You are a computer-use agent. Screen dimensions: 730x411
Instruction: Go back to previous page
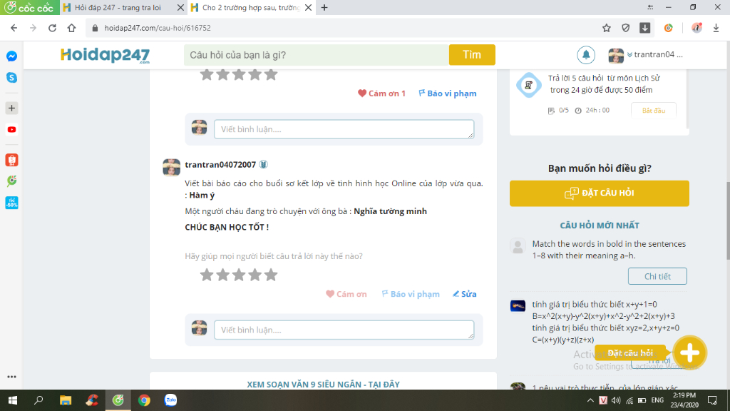14,28
